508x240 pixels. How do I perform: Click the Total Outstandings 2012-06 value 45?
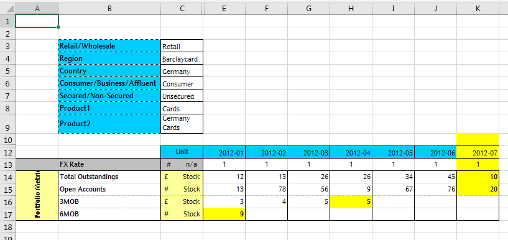[436, 177]
